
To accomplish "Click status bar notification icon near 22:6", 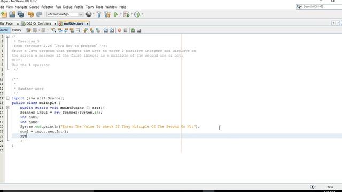I will point(312,187).
